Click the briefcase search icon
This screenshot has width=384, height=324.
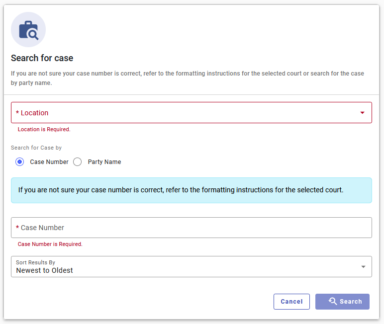(28, 30)
